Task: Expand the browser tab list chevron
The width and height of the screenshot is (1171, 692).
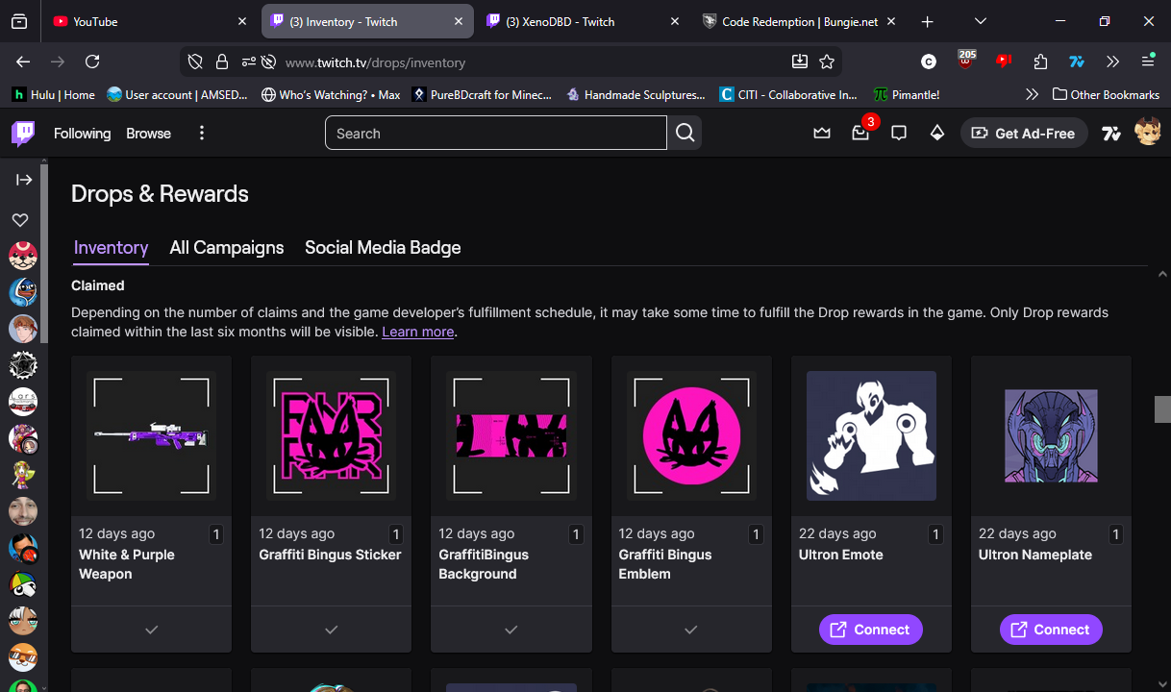Action: [981, 21]
